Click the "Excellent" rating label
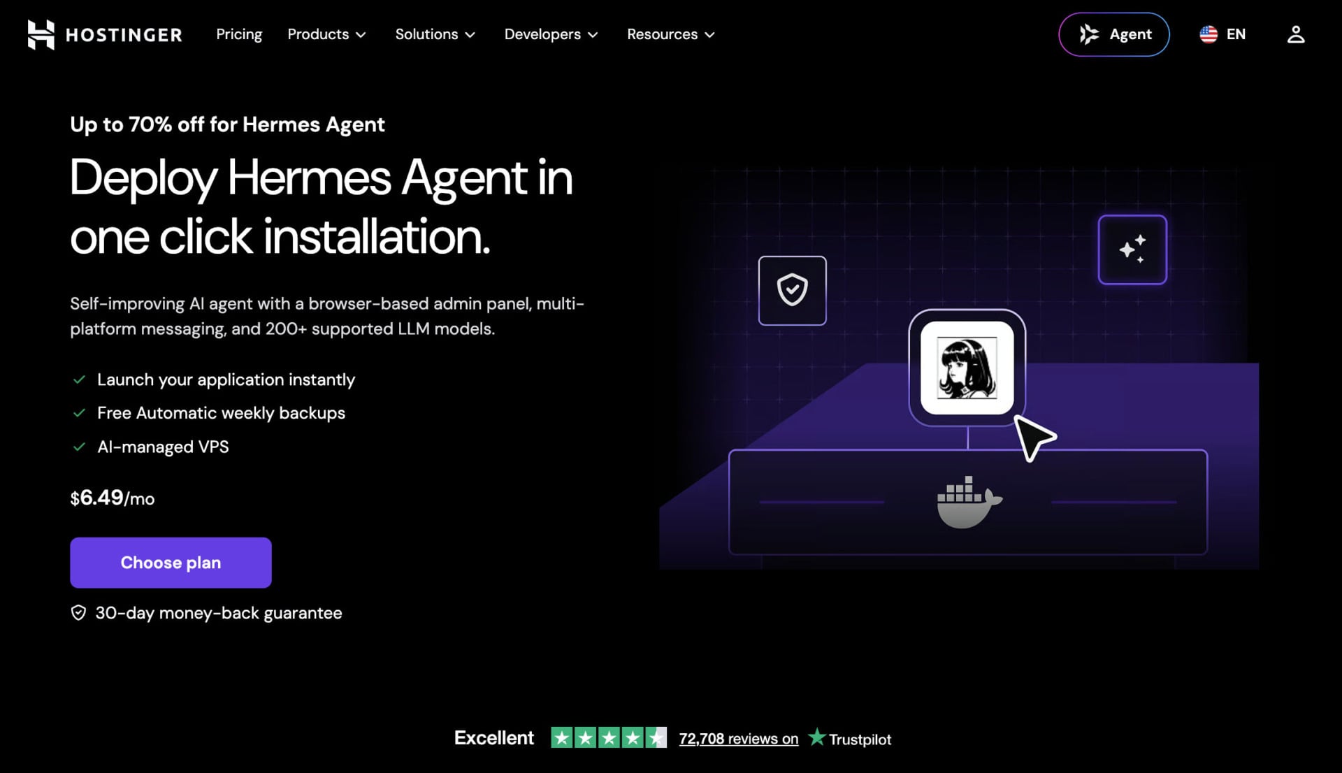 494,738
